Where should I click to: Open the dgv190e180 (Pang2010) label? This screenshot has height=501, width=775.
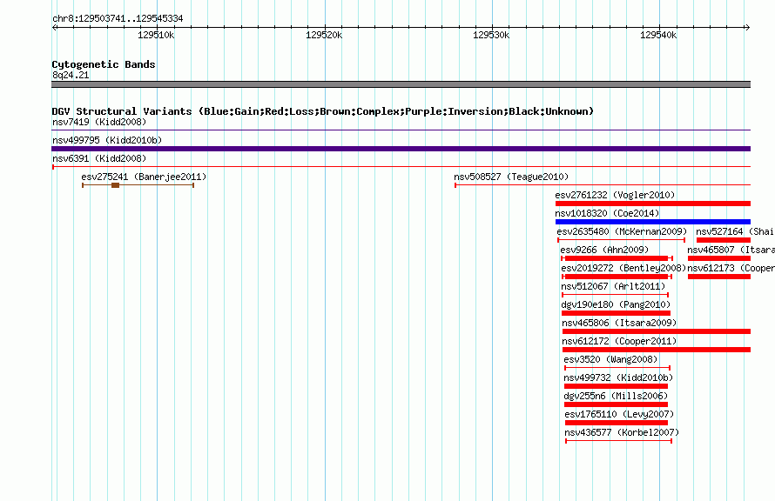point(616,304)
